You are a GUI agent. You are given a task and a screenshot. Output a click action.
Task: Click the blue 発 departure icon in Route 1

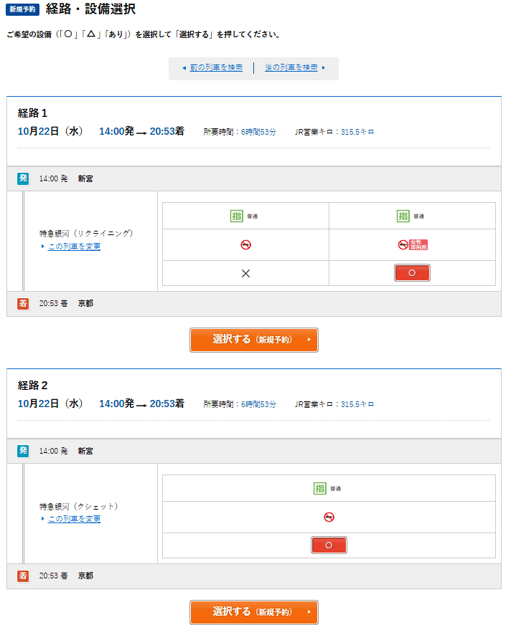pyautogui.click(x=23, y=178)
